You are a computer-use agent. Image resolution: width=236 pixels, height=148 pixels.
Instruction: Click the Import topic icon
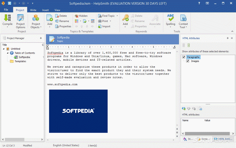coord(100,27)
